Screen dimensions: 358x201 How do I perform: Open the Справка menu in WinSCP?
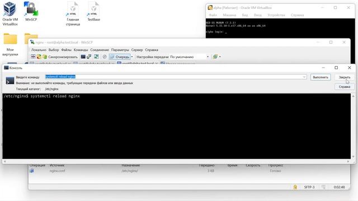(x=152, y=50)
